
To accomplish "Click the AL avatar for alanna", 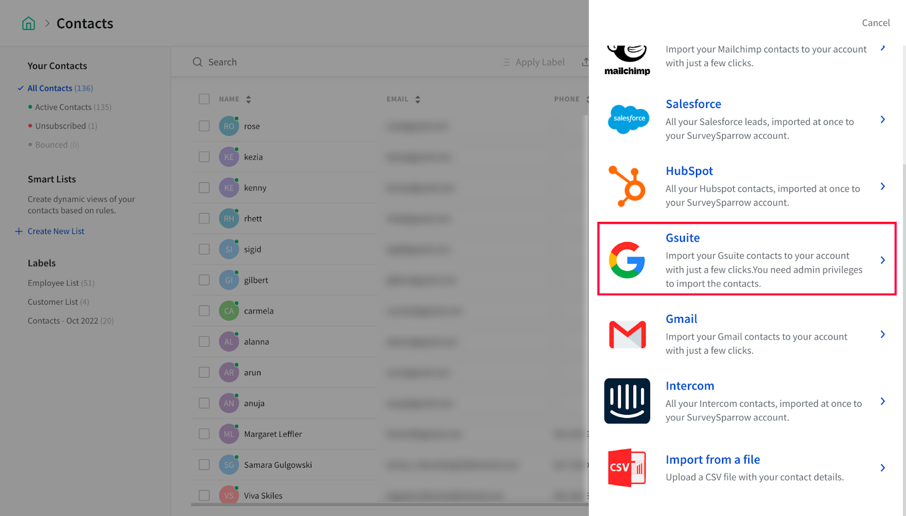I will (x=229, y=342).
